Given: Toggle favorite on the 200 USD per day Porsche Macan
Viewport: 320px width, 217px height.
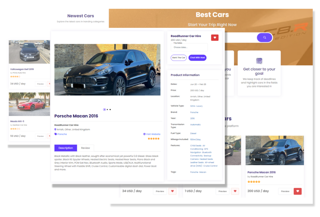Looking at the screenshot, I should [297, 191].
